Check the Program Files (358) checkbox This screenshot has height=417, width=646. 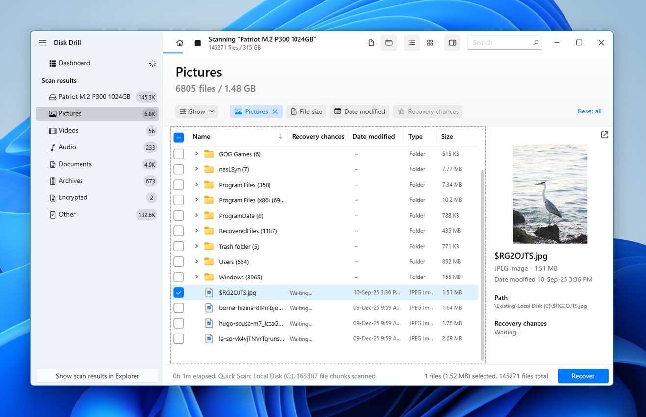[x=179, y=185]
